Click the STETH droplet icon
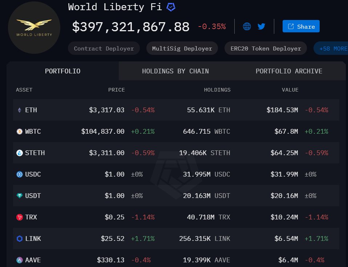The image size is (348, 267). point(20,153)
